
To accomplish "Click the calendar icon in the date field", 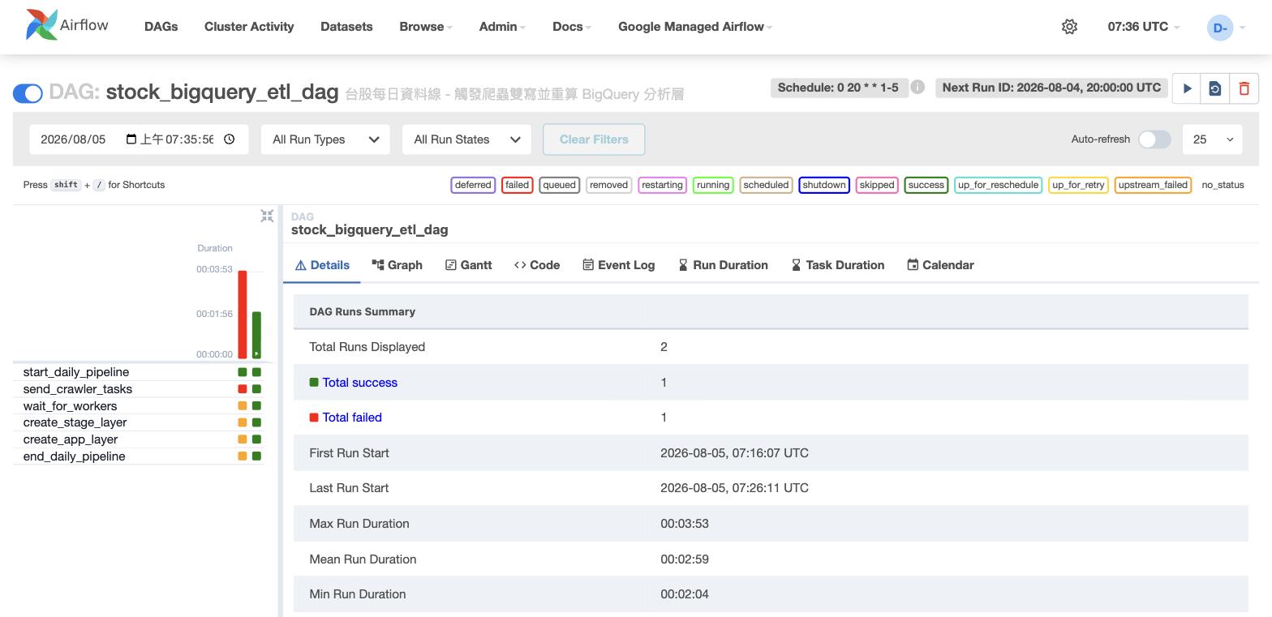I will click(131, 139).
